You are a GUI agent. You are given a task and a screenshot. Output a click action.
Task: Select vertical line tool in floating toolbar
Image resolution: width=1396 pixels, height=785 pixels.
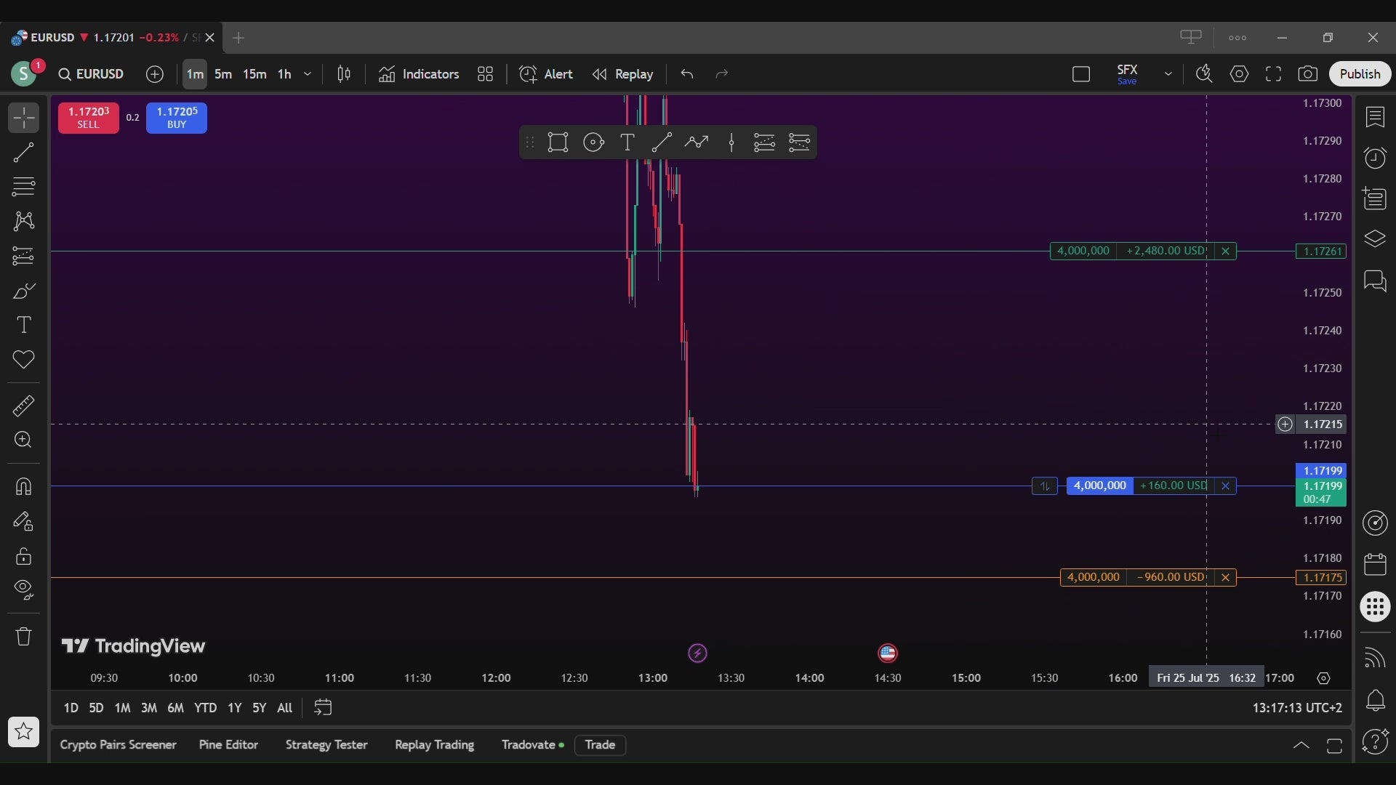pyautogui.click(x=731, y=142)
